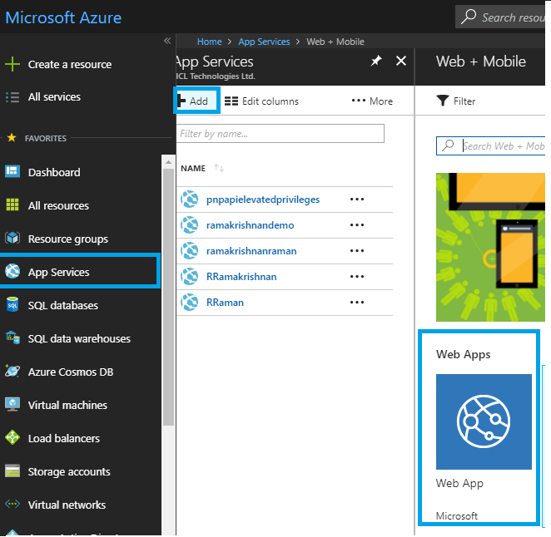Click the All resources grid icon

point(12,204)
